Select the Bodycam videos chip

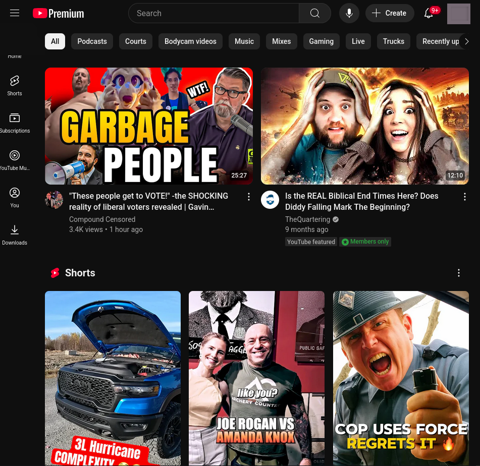[190, 41]
